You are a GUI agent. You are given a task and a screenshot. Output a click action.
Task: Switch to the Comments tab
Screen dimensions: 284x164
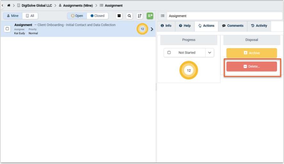233,26
